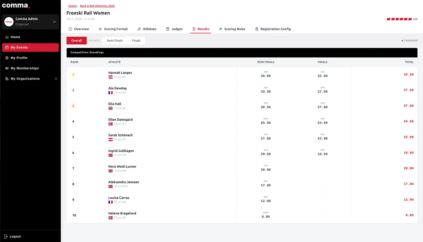Click athlete name Helene Kragelund
This screenshot has height=242, width=423.
[x=122, y=213]
